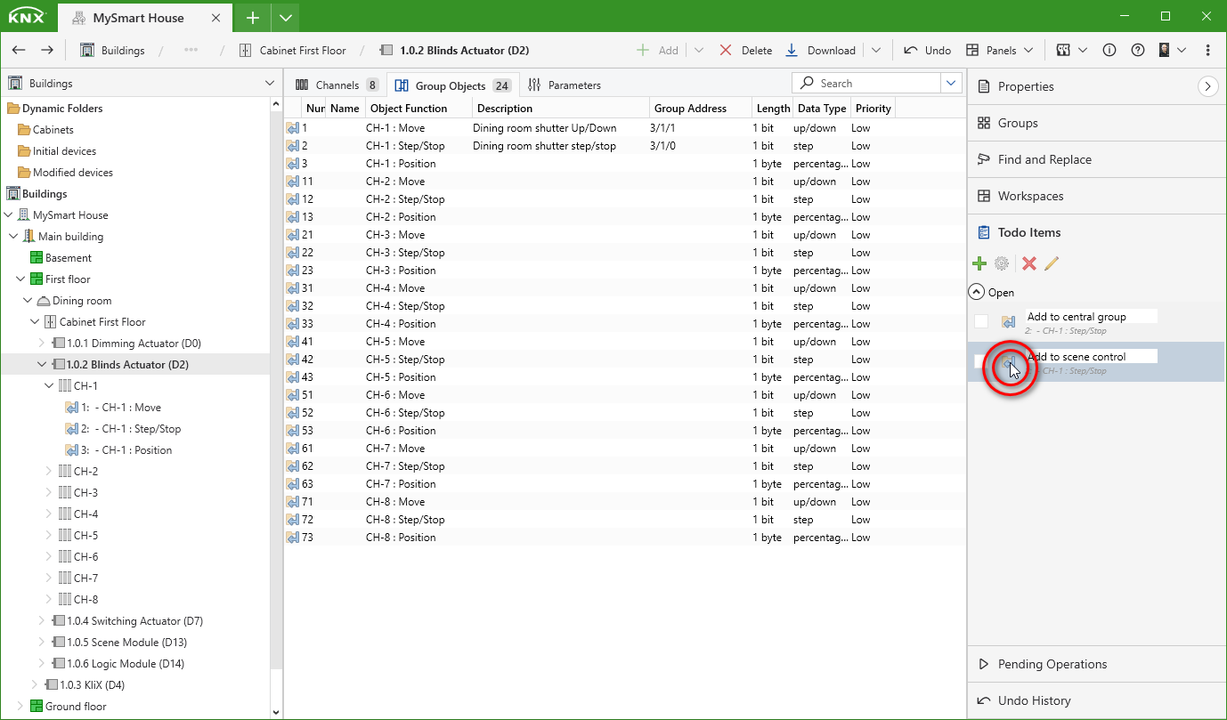Image resolution: width=1227 pixels, height=720 pixels.
Task: Switch to the Channels tab
Action: coord(337,85)
